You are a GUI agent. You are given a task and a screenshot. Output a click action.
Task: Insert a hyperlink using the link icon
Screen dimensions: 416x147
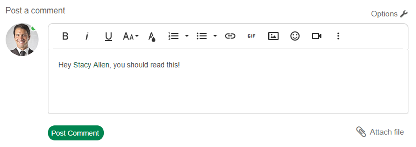click(x=230, y=36)
